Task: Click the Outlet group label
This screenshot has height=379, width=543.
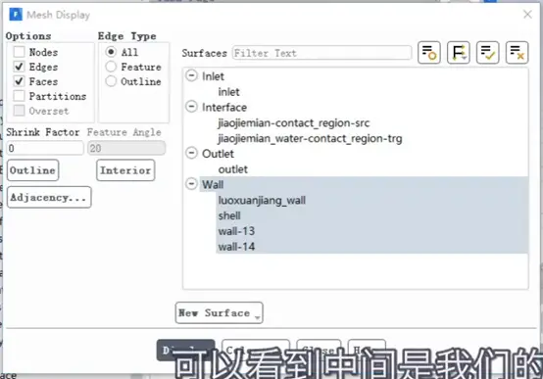Action: [x=218, y=154]
